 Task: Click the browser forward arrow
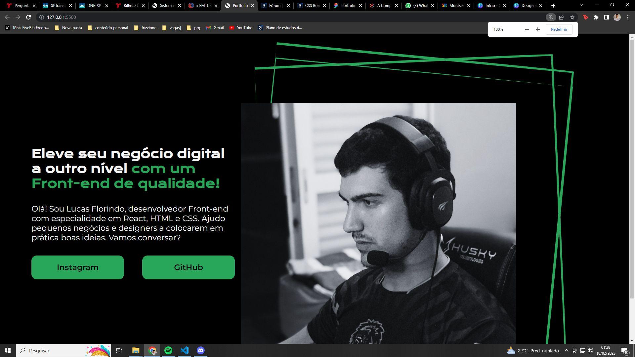[18, 17]
